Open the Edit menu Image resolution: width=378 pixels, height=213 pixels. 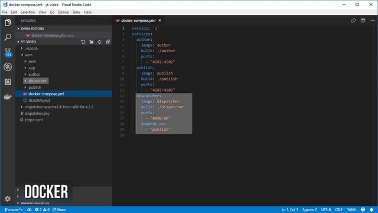14,12
